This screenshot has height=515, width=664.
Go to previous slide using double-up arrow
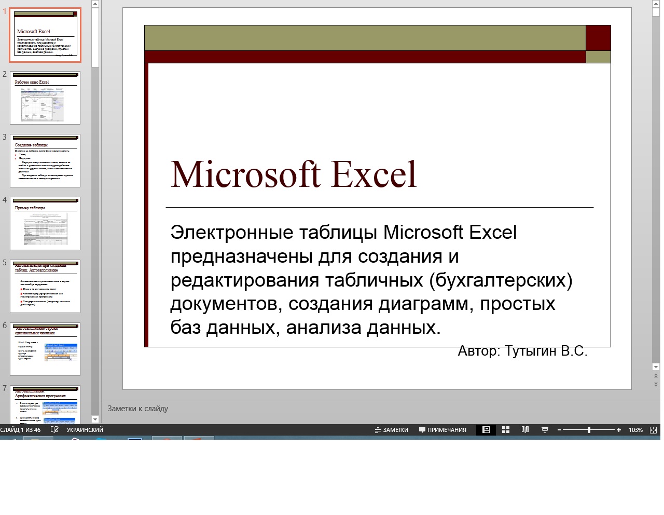click(x=656, y=375)
